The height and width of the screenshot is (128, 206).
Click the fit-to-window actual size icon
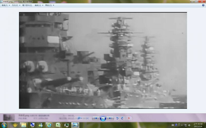click(88, 118)
